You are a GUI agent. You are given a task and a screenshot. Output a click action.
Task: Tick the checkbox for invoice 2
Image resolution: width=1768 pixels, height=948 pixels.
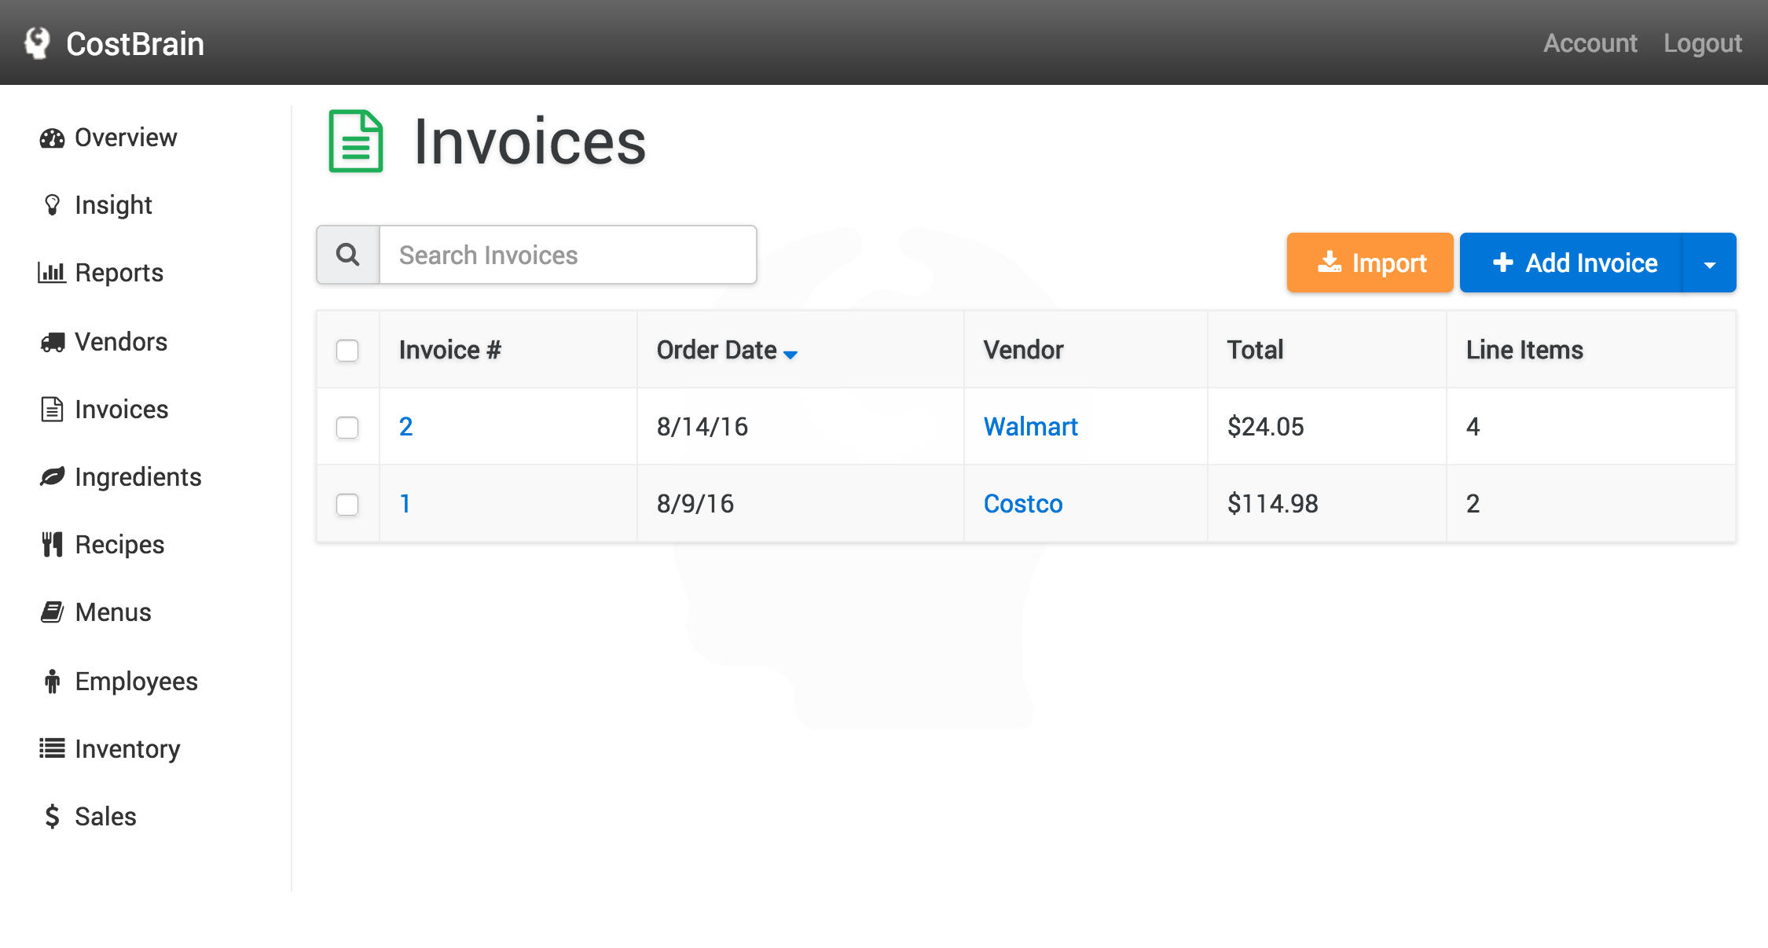click(x=347, y=427)
